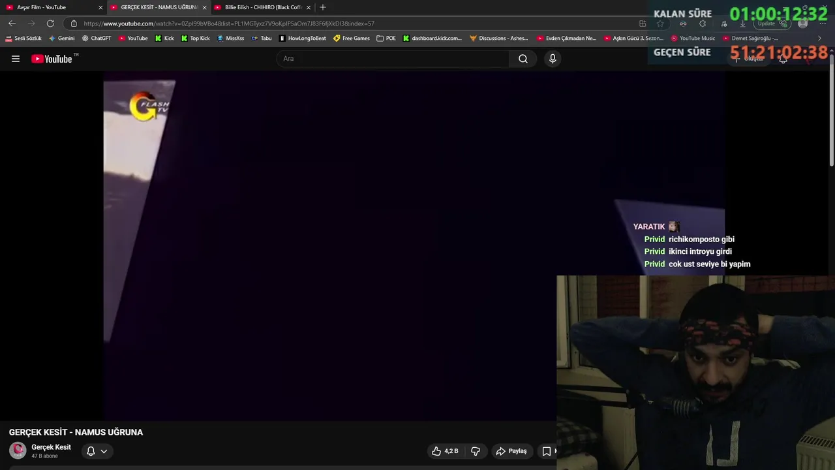Grab the page vertical scrollbar
This screenshot has width=835, height=470.
point(831,110)
